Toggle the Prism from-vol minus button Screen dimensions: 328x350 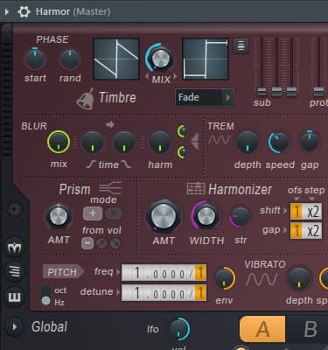(x=87, y=243)
